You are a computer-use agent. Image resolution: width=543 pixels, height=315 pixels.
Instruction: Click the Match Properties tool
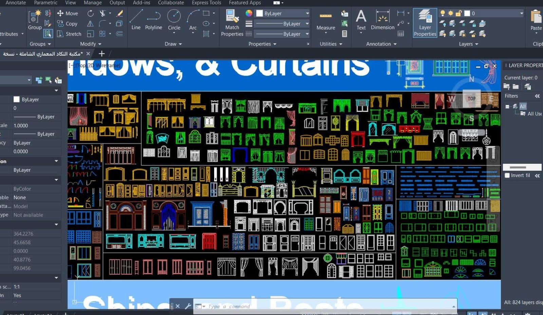(x=232, y=23)
